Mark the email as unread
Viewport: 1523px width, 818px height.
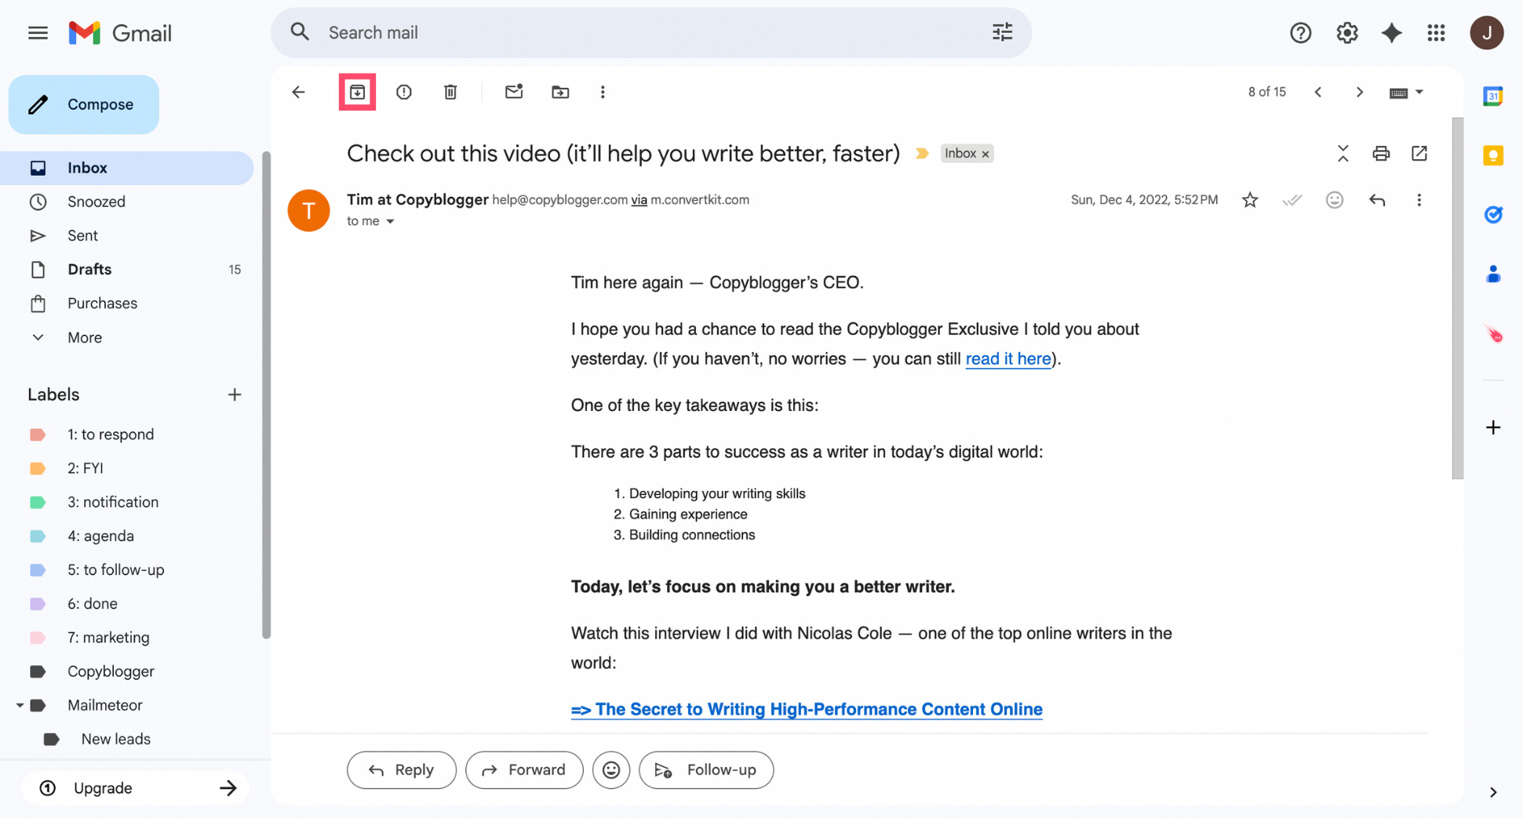pos(514,92)
